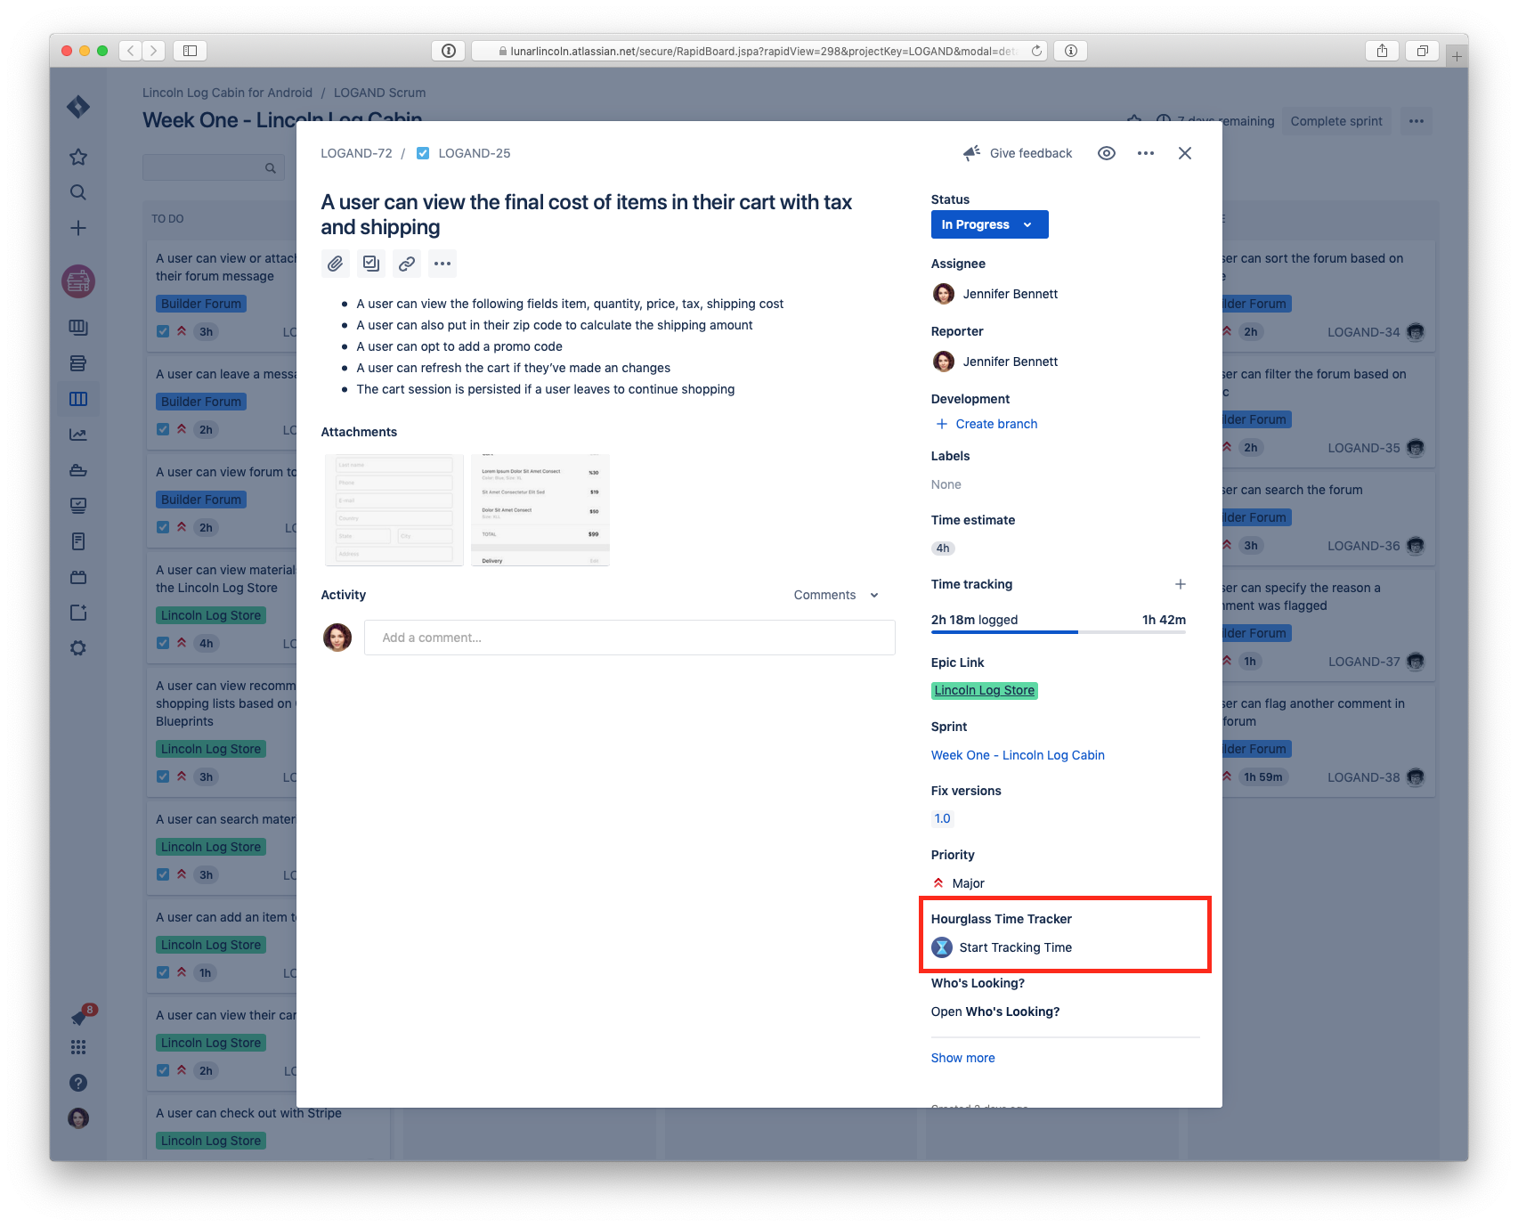Click task type checkbox icon beside LOGAND-25
This screenshot has height=1227, width=1518.
[x=423, y=153]
